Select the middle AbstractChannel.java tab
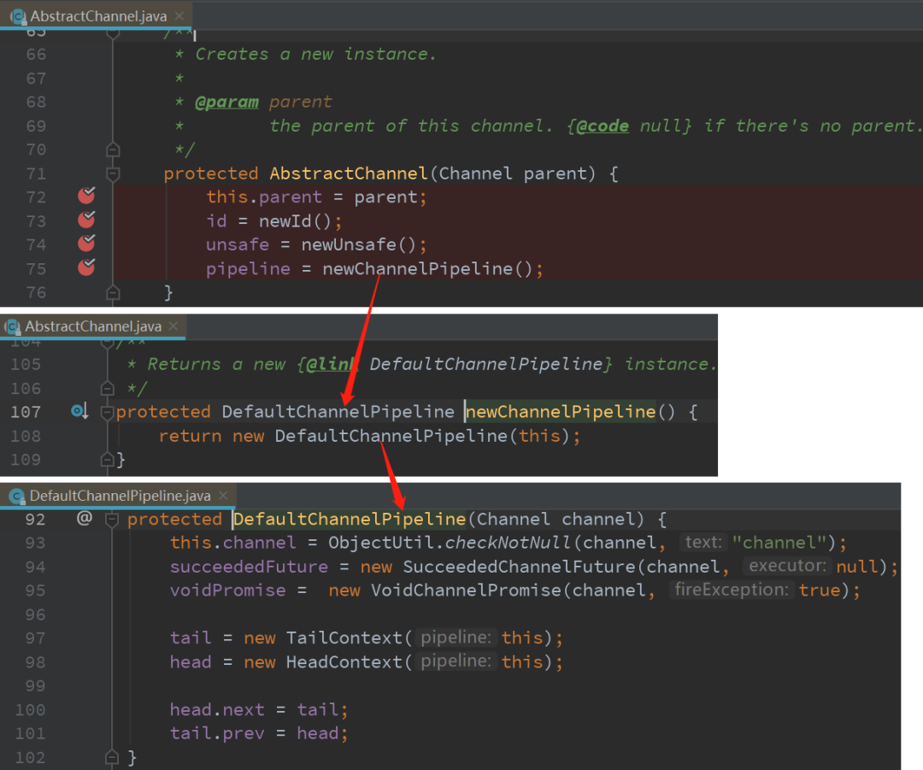Viewport: 923px width, 770px height. [x=93, y=326]
